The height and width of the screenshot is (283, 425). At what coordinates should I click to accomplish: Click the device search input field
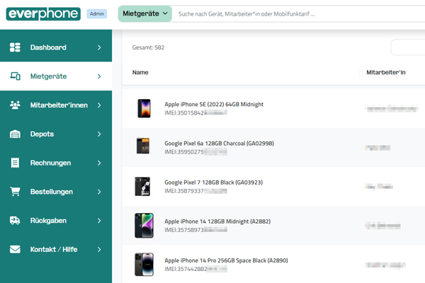(297, 13)
